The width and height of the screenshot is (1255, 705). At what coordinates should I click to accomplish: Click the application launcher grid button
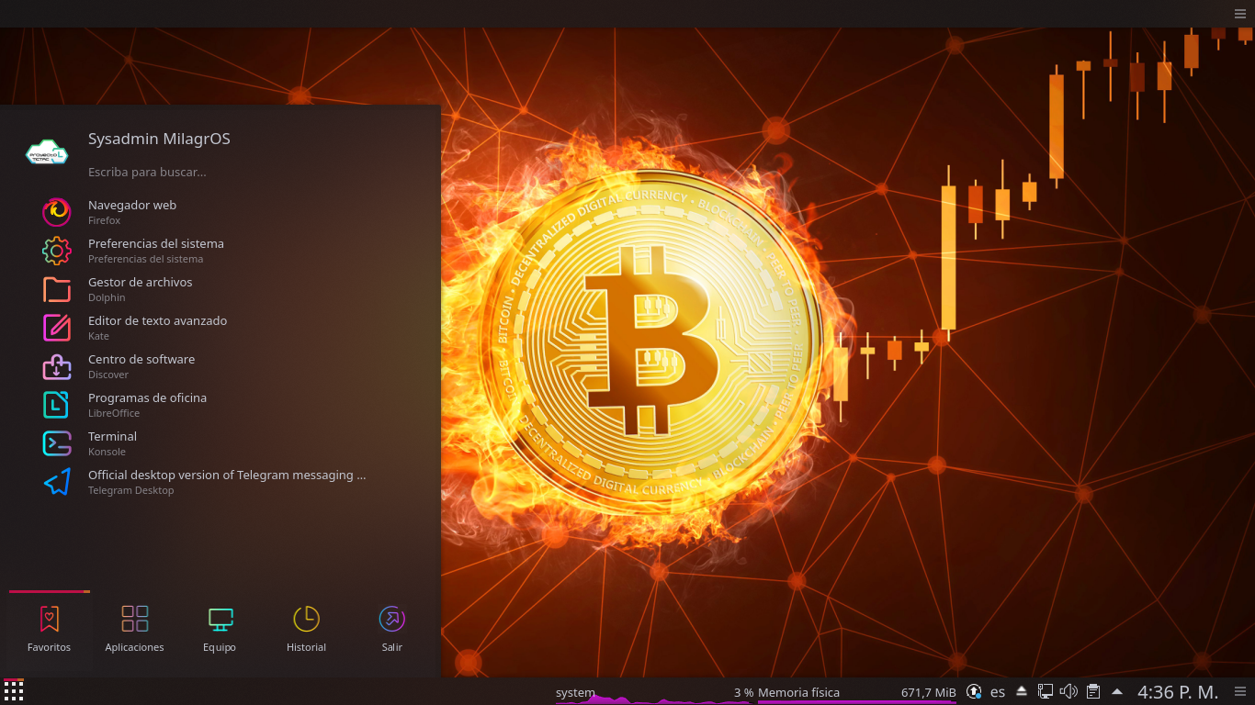pyautogui.click(x=14, y=691)
